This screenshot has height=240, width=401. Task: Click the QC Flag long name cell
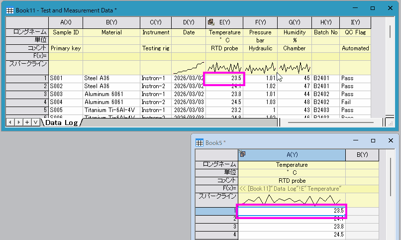pos(355,32)
